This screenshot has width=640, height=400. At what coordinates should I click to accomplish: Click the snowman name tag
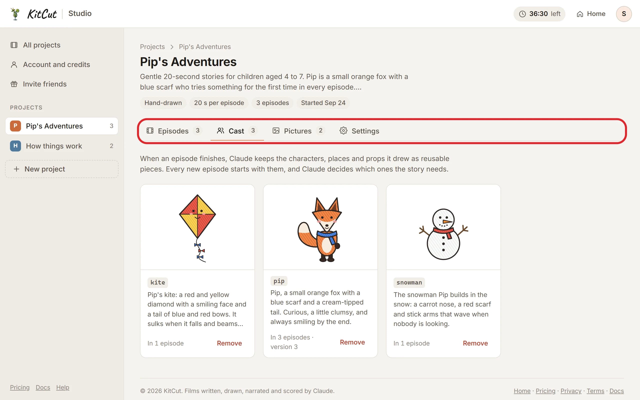pos(409,282)
